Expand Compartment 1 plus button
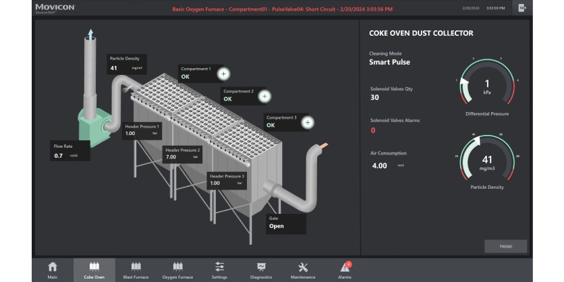This screenshot has width=564, height=282. [223, 74]
